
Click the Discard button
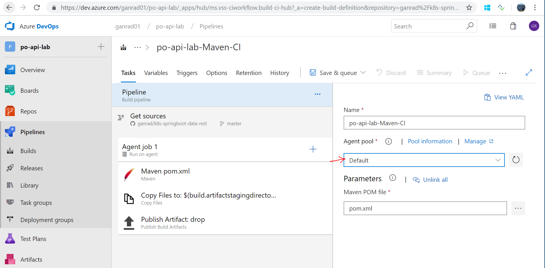point(391,73)
